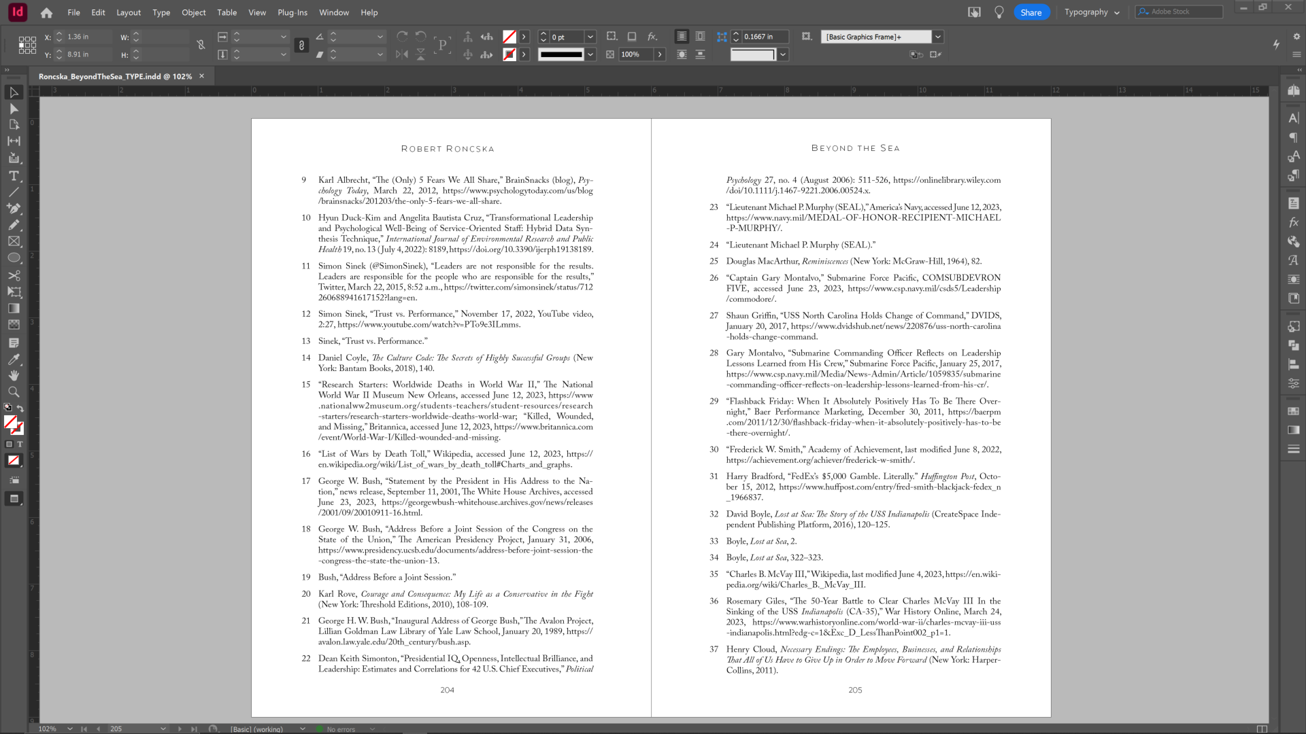Open the object style dropdown arrow
Image resolution: width=1306 pixels, height=734 pixels.
[938, 37]
